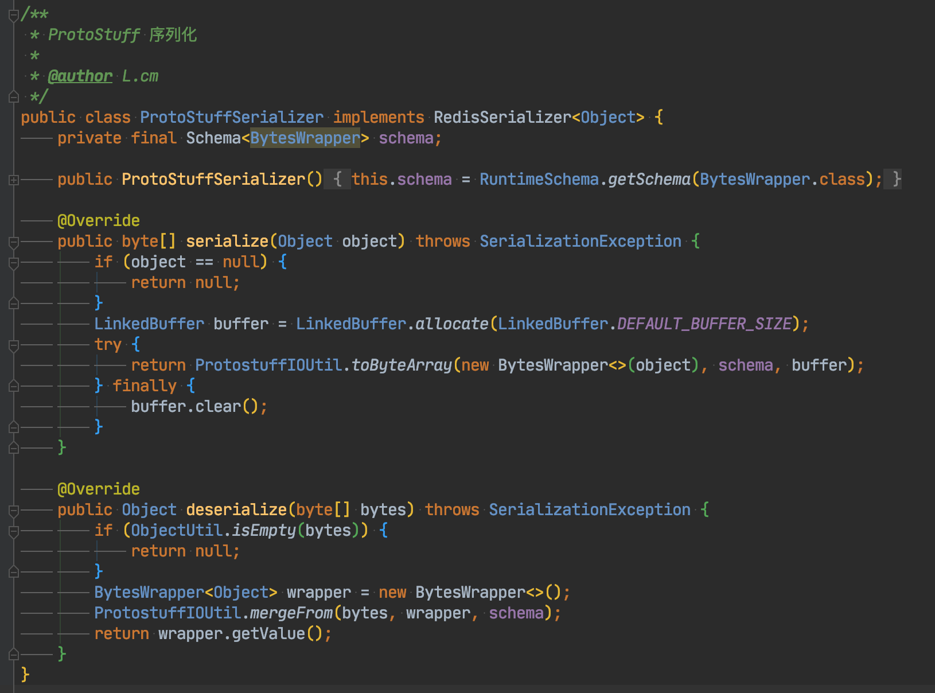Click the fold end marker closing the serialize method
The height and width of the screenshot is (693, 935).
14,448
